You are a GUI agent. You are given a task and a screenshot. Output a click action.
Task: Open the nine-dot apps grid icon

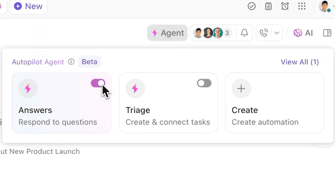(302, 6)
